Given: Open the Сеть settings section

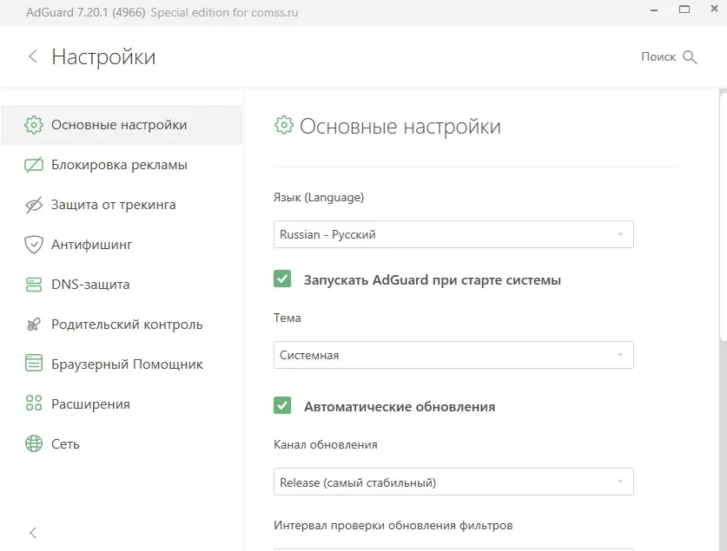Looking at the screenshot, I should click(x=65, y=444).
